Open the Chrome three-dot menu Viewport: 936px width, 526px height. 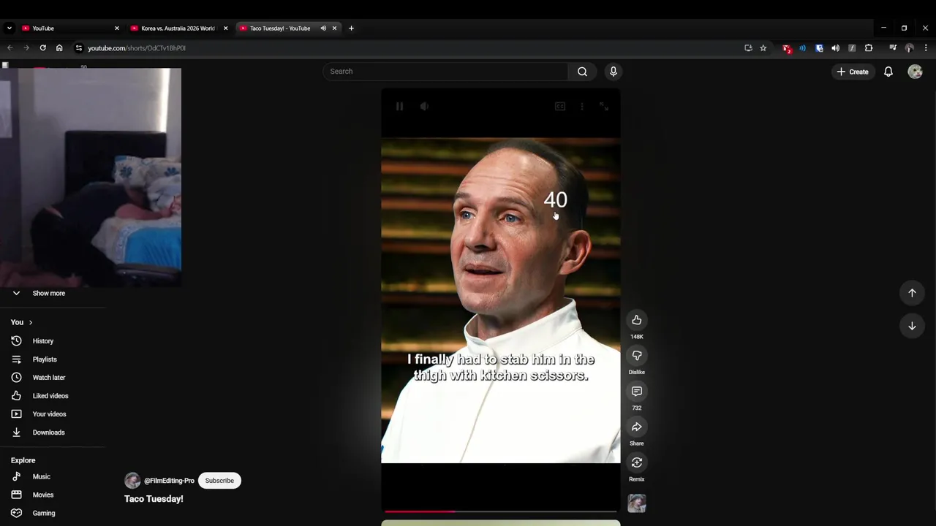(x=926, y=48)
